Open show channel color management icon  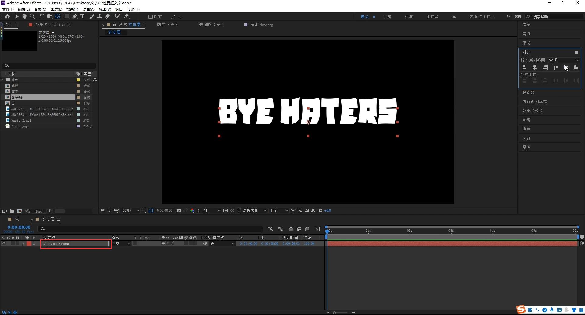coord(192,210)
